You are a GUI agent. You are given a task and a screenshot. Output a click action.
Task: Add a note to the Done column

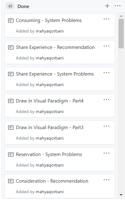point(107,6)
